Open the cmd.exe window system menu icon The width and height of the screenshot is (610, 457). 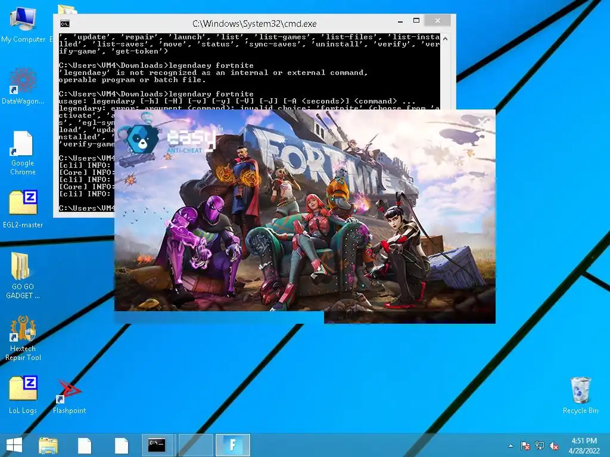coord(65,24)
